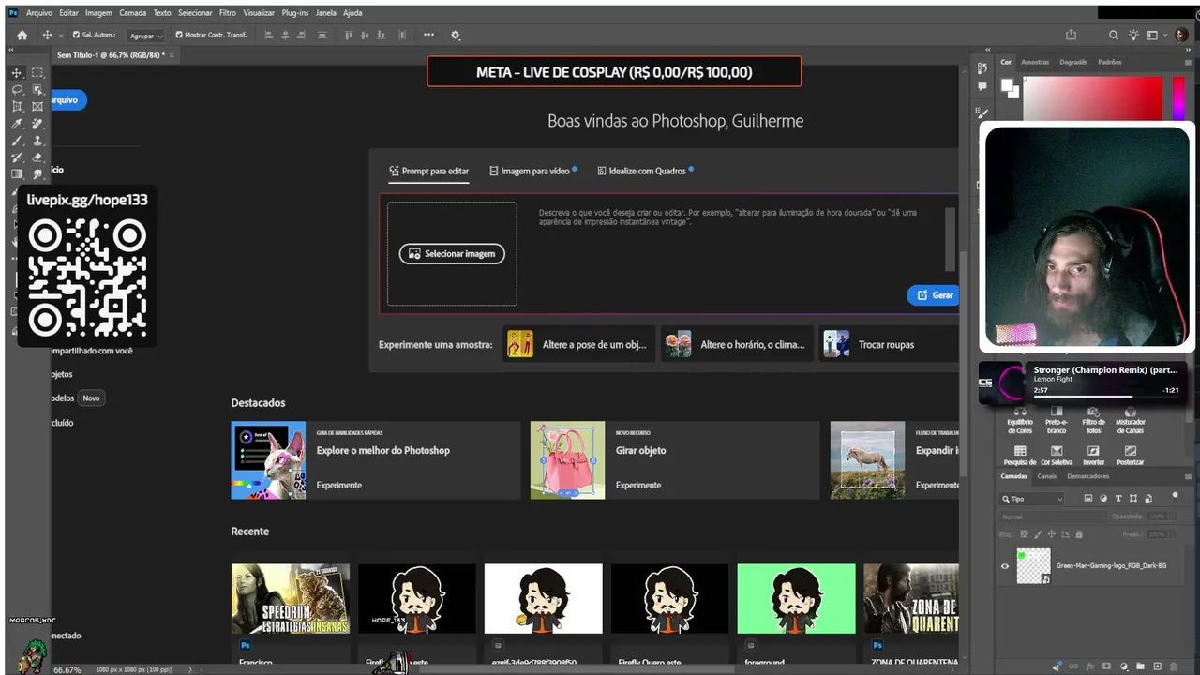Toggle Mostrar Contr. Transf. checkbox

point(179,35)
